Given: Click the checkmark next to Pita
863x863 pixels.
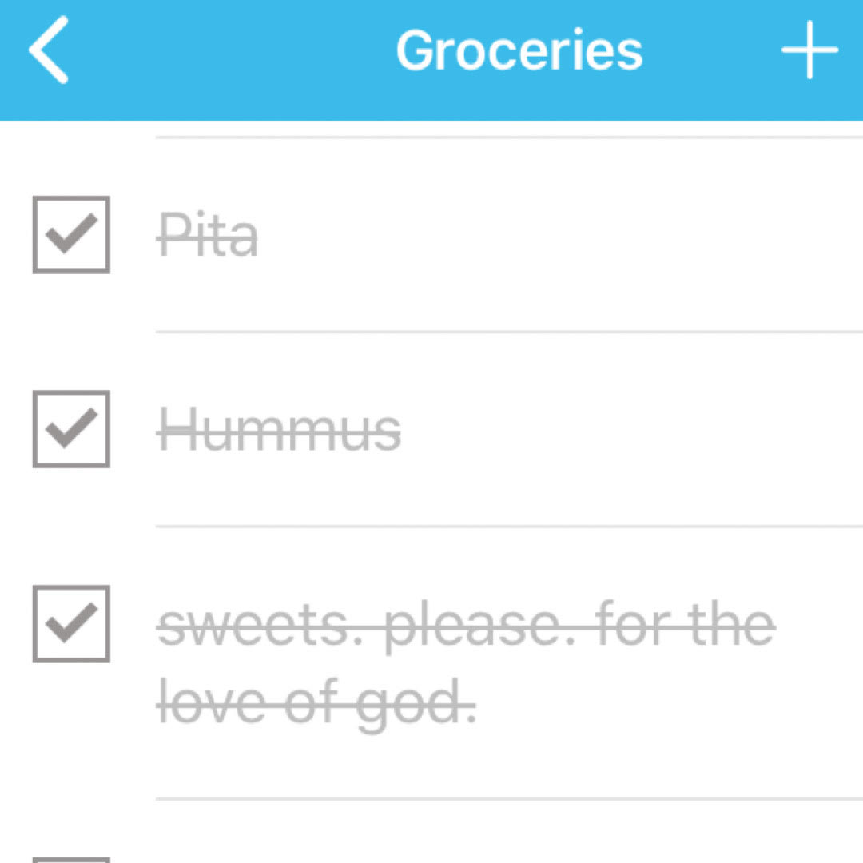Looking at the screenshot, I should [x=71, y=235].
